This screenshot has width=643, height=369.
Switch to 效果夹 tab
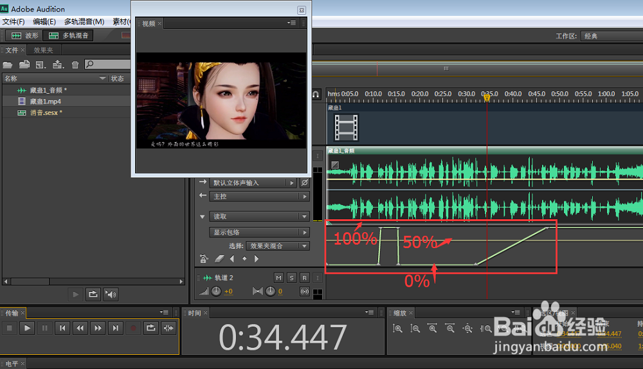pyautogui.click(x=44, y=50)
